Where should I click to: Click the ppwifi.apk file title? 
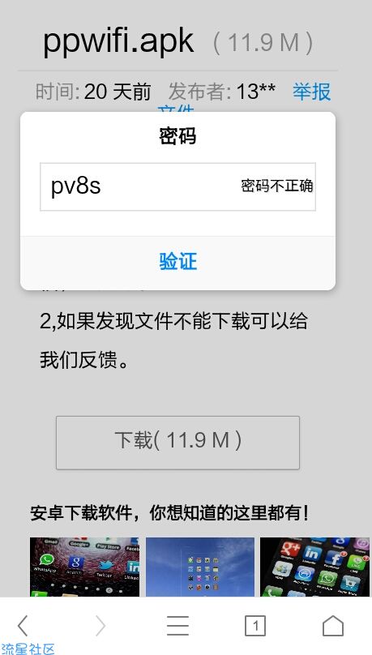pyautogui.click(x=118, y=41)
